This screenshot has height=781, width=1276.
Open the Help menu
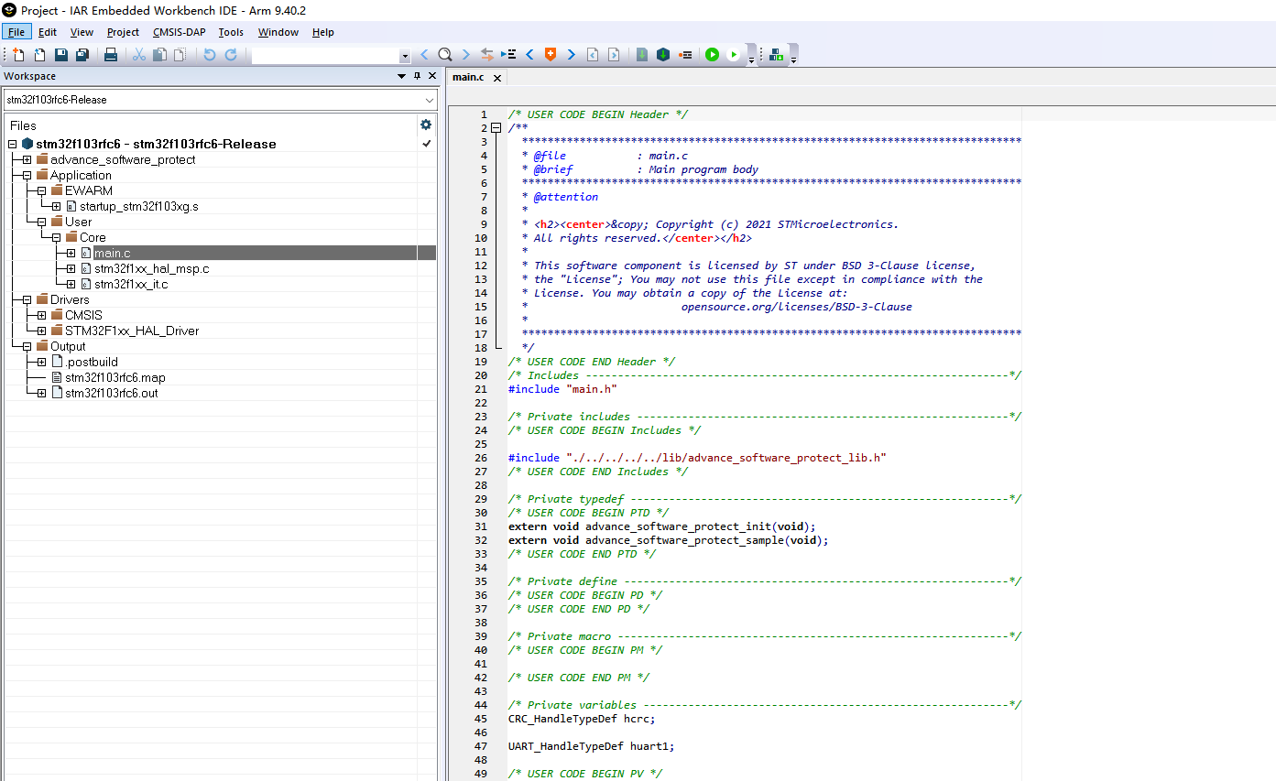(x=323, y=32)
